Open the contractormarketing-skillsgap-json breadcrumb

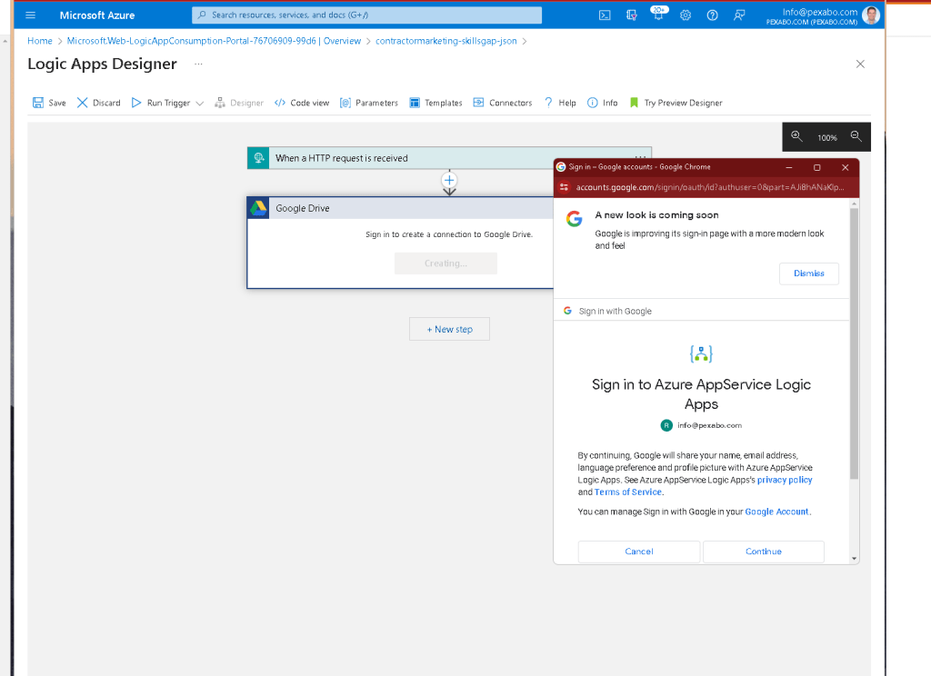445,41
